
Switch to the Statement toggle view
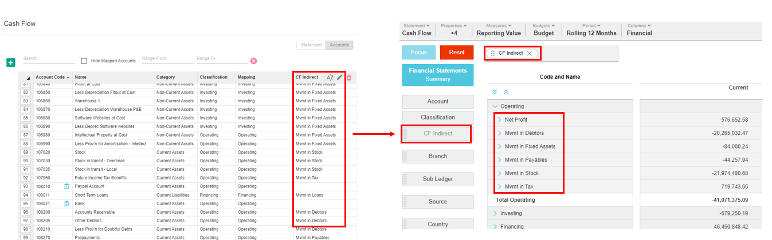[311, 45]
